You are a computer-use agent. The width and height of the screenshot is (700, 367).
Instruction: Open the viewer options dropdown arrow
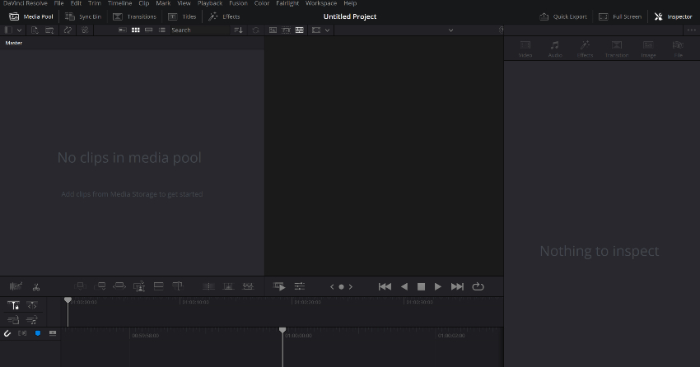[327, 30]
